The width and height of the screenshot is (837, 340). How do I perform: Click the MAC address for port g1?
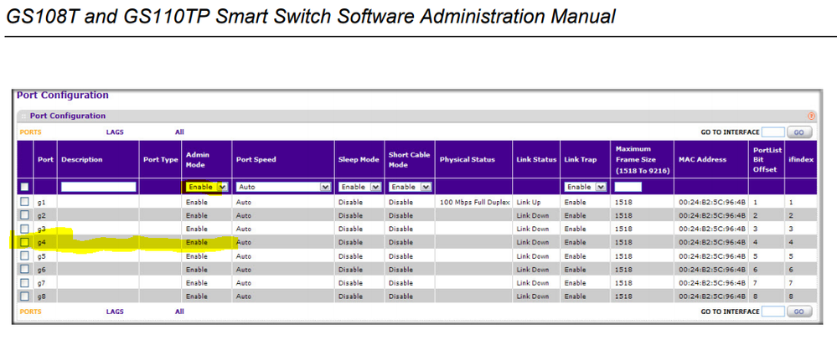tap(712, 203)
